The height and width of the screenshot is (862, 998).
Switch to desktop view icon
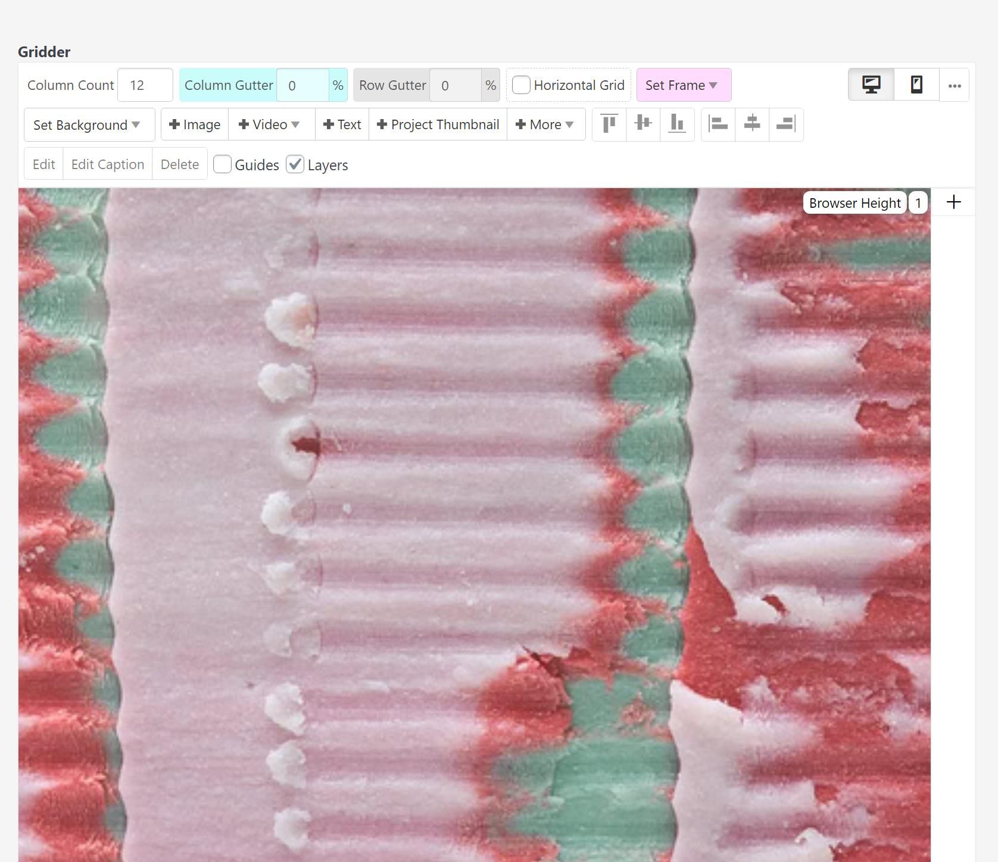coord(871,85)
